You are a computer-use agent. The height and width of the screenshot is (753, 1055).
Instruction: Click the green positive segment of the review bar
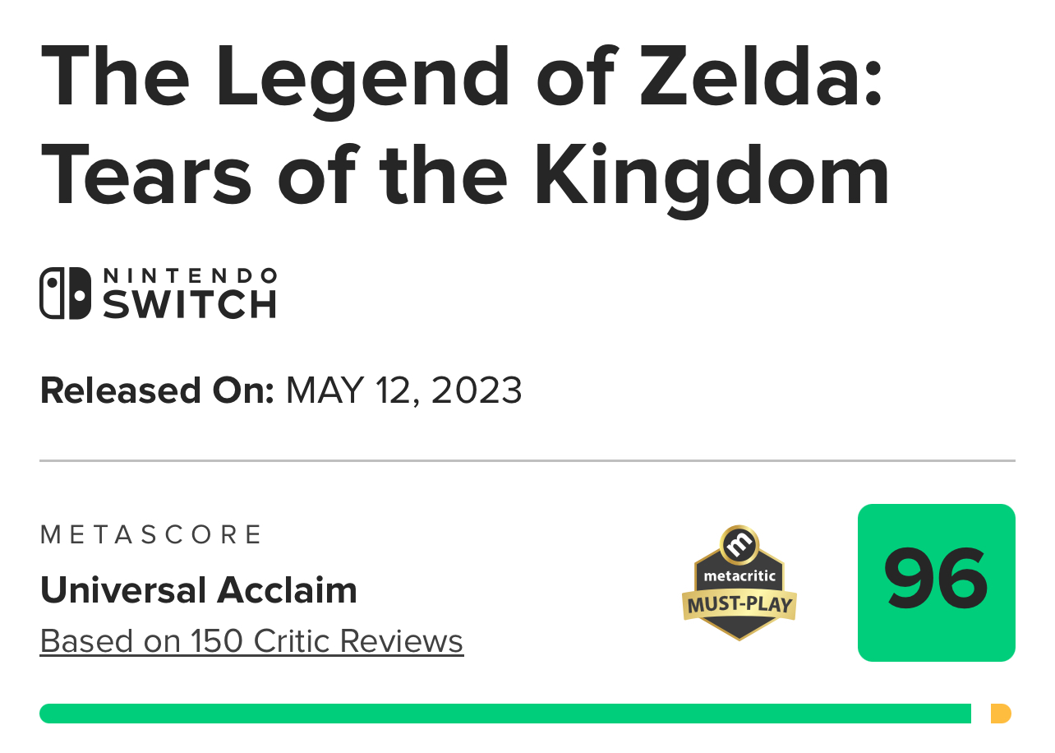(x=505, y=714)
